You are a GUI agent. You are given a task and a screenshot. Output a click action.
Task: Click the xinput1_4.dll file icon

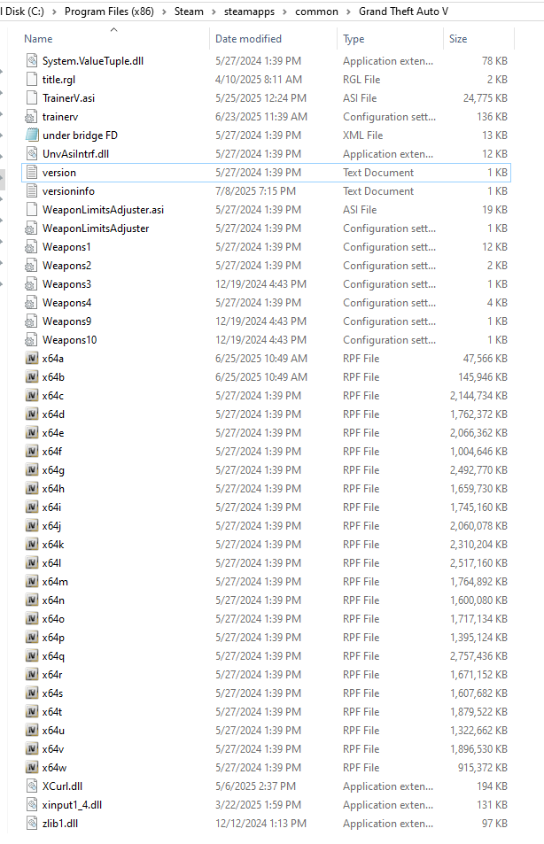coord(32,805)
